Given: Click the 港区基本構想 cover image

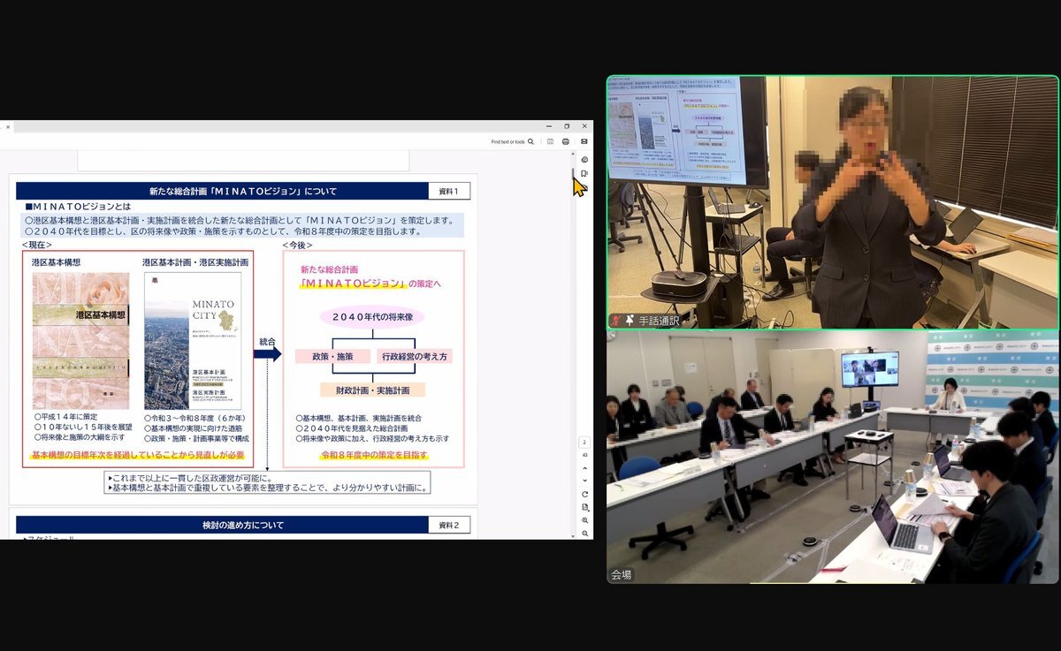Looking at the screenshot, I should (x=80, y=340).
